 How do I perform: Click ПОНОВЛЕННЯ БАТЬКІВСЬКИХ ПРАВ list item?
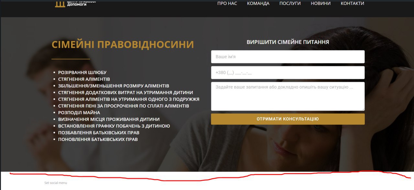coord(98,139)
